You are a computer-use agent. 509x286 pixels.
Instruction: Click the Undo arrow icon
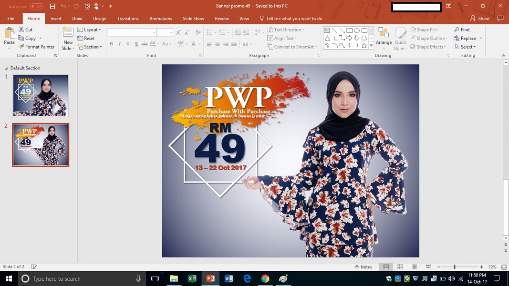click(x=63, y=6)
